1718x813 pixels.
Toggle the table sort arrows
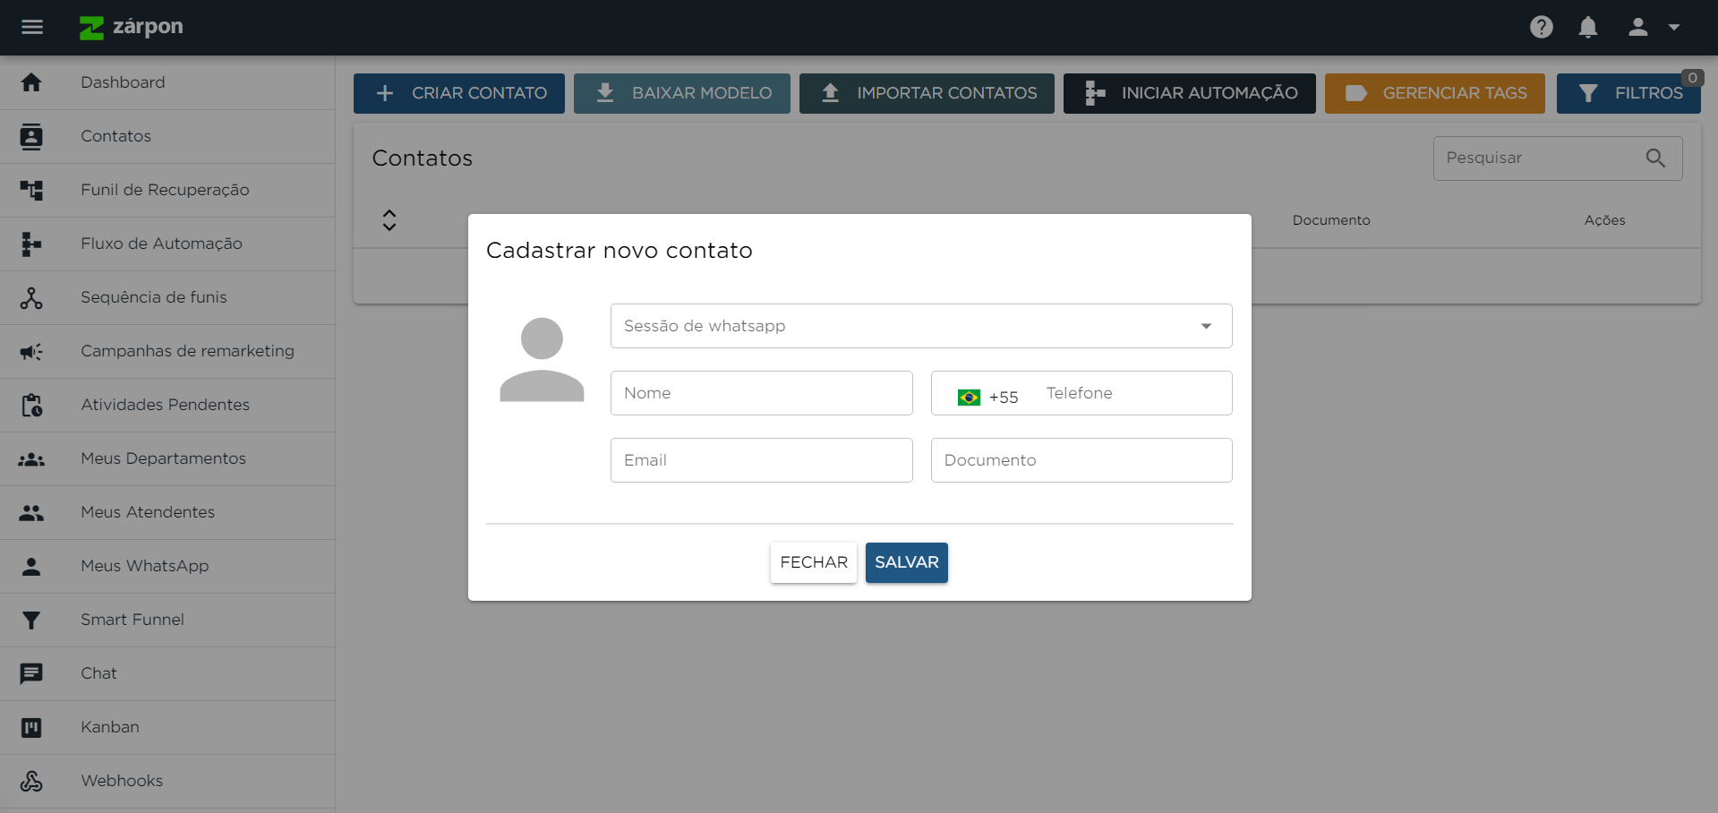(389, 220)
